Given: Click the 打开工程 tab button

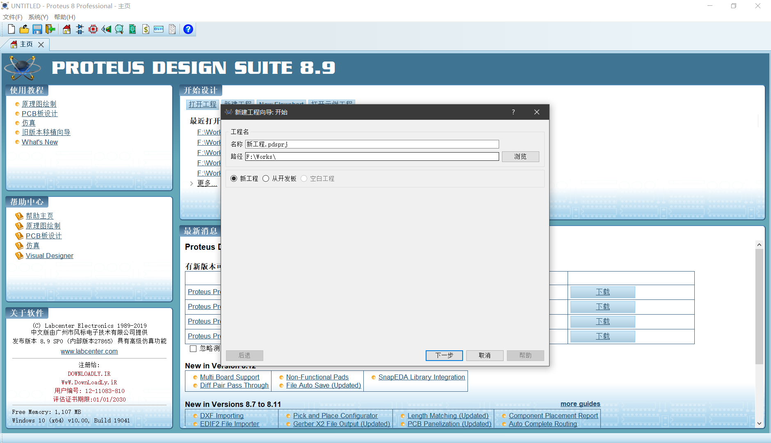Looking at the screenshot, I should pos(203,104).
